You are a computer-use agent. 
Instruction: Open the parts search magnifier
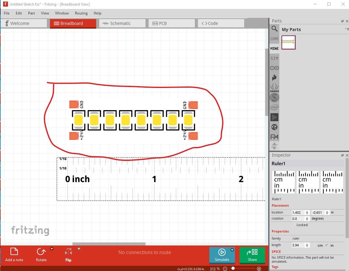(x=274, y=29)
